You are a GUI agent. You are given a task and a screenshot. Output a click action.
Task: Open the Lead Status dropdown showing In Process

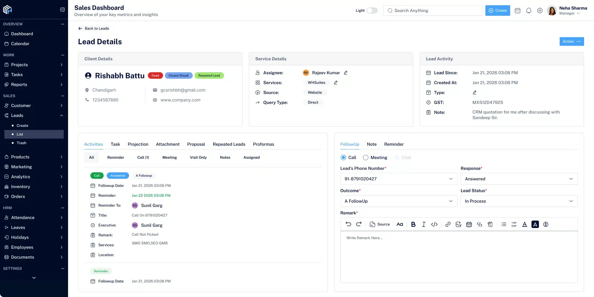click(519, 201)
